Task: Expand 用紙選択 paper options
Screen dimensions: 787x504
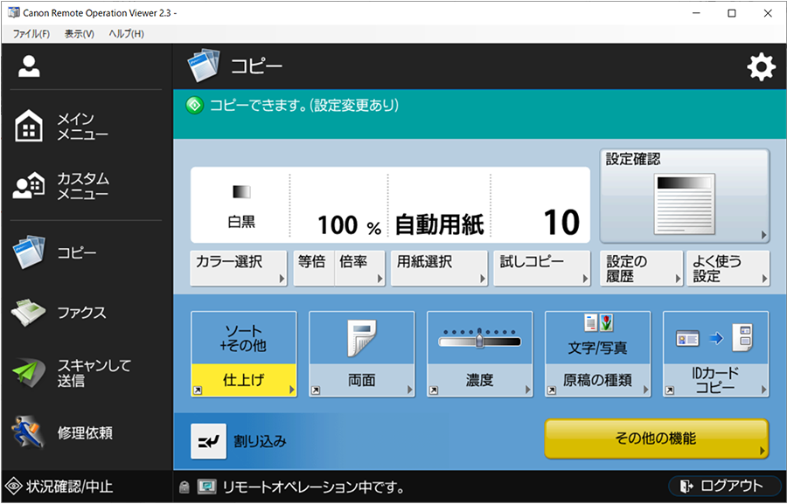Action: 438,267
